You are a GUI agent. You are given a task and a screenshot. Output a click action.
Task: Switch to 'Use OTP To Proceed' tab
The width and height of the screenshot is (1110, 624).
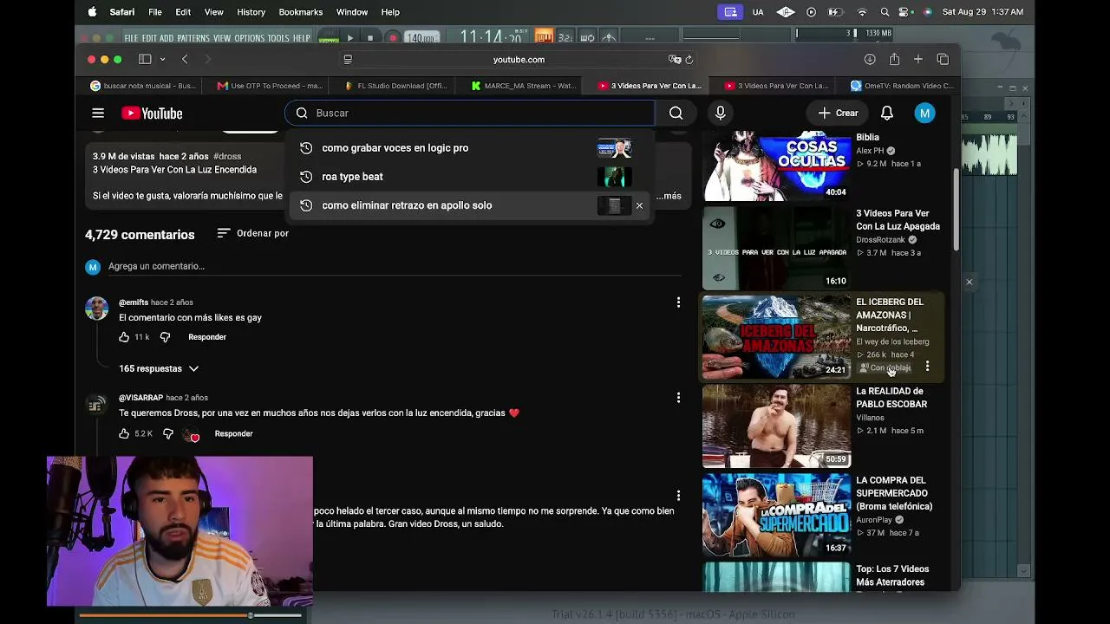point(270,86)
